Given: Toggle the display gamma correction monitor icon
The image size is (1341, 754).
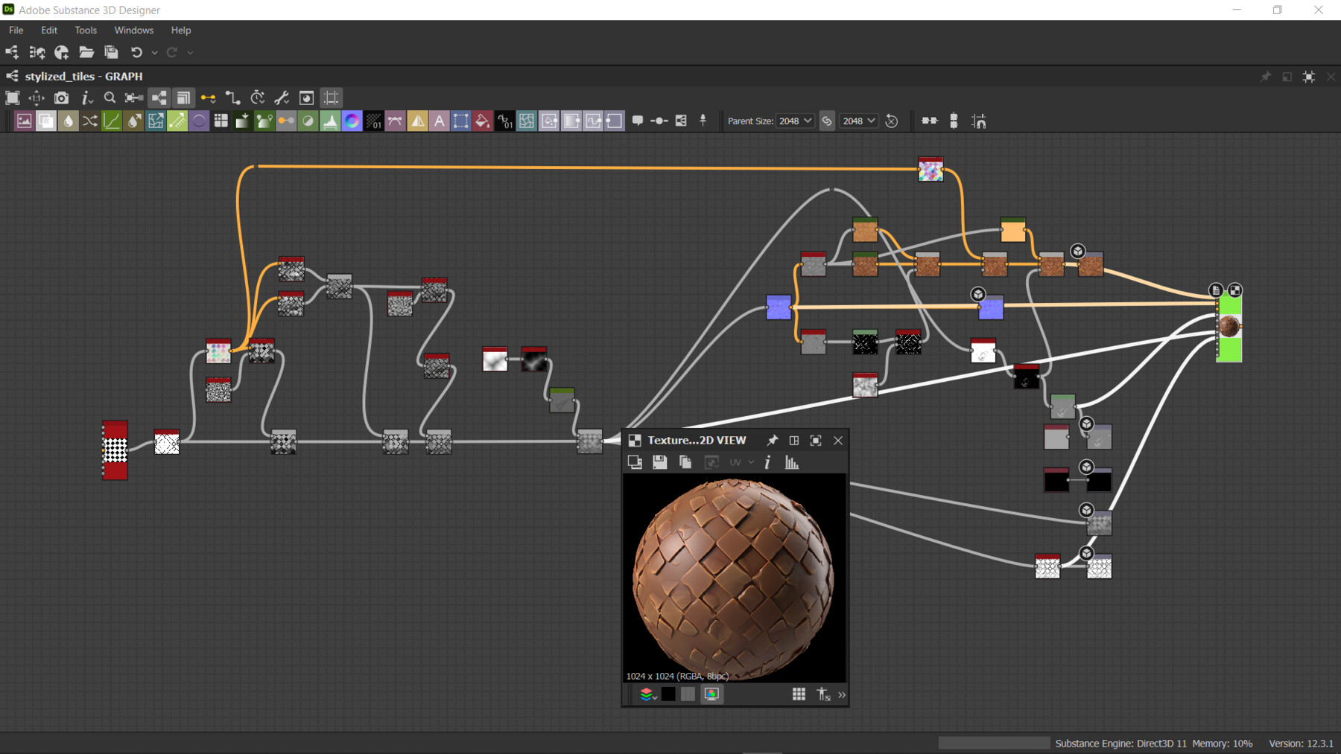Looking at the screenshot, I should pyautogui.click(x=711, y=694).
